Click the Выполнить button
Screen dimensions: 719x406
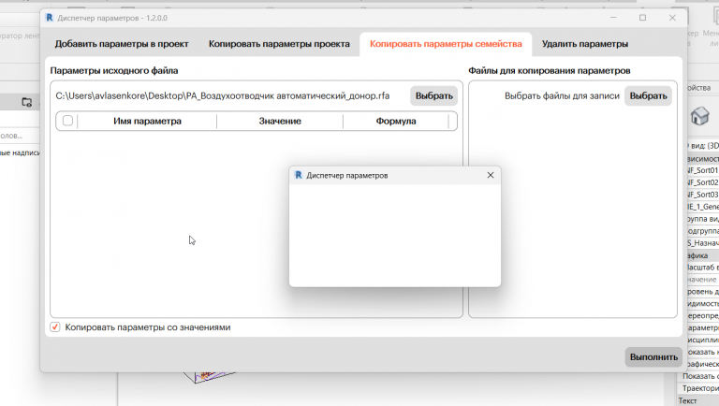(x=653, y=357)
